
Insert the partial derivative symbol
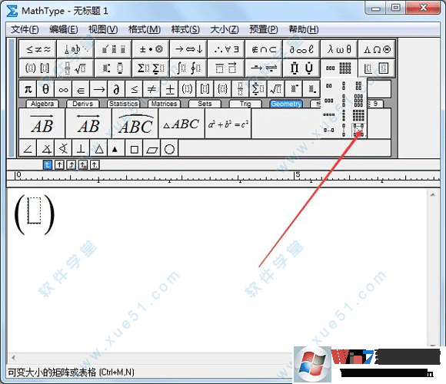tap(116, 89)
